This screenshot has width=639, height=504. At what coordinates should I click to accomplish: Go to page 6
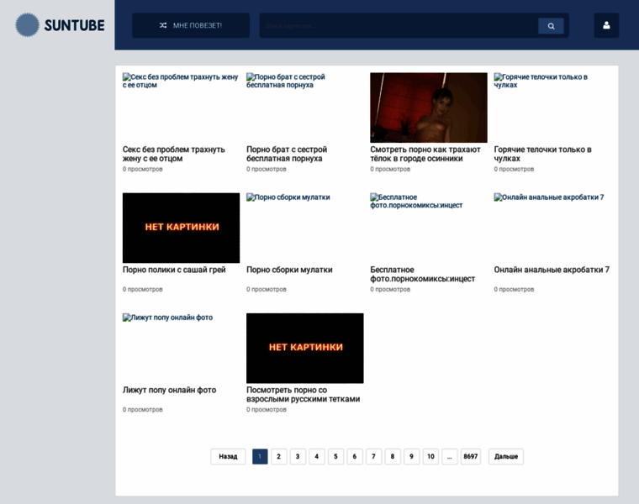(x=355, y=456)
